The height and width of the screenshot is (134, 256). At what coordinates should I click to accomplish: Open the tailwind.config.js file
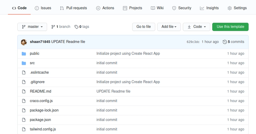[43, 129]
